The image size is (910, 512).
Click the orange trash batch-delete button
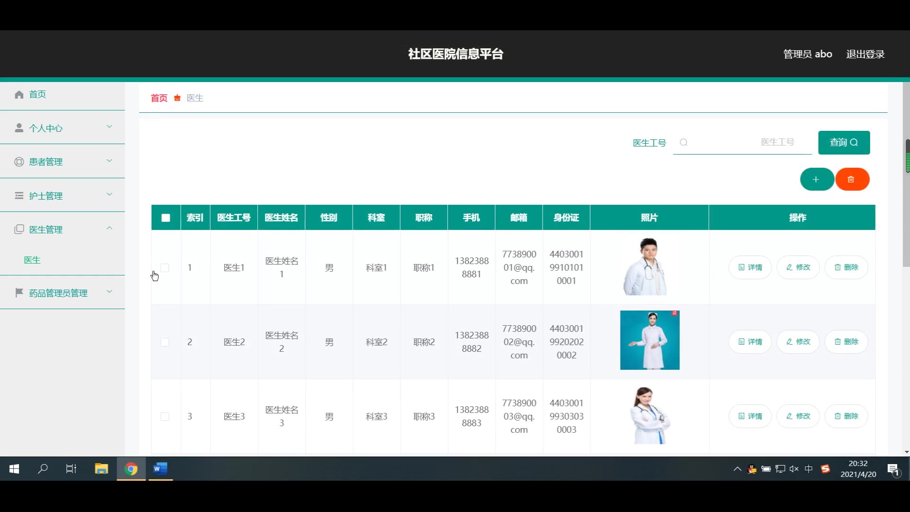coord(852,179)
